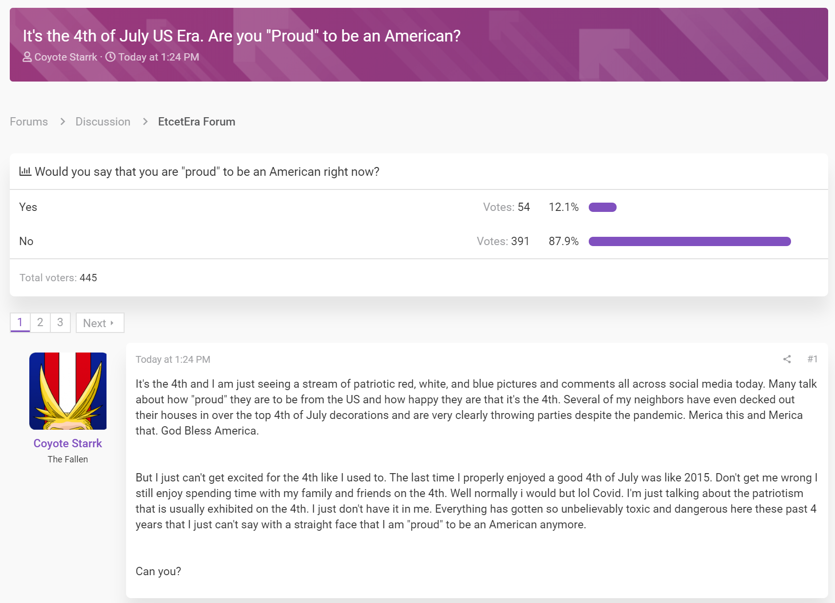Click the #1 post permalink
This screenshot has width=835, height=603.
click(x=813, y=359)
